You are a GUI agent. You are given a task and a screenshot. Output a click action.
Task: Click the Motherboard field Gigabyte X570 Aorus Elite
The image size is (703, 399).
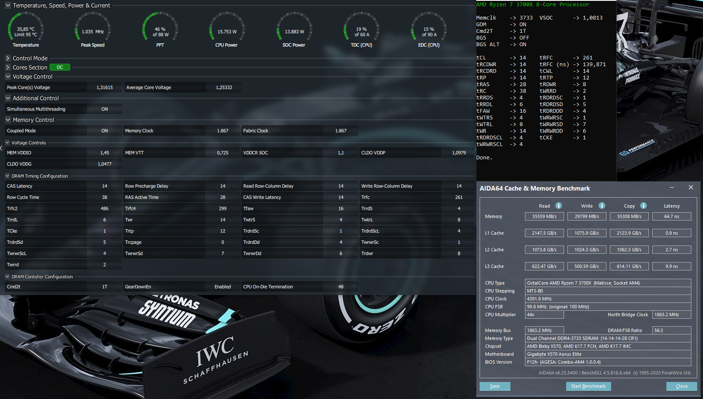pyautogui.click(x=608, y=354)
